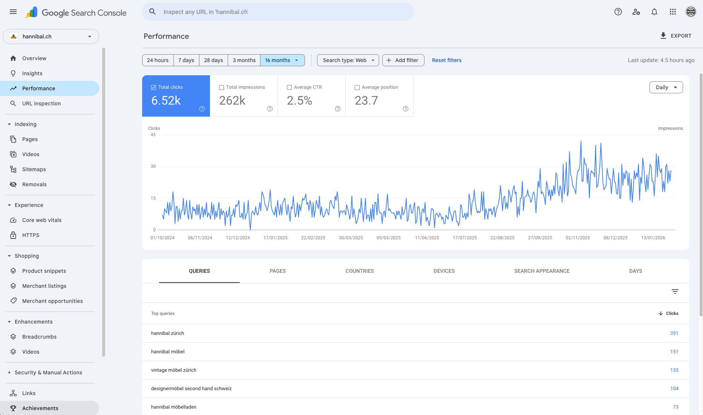Open the Core web vitals report
Viewport: 703px width, 415px height.
(x=41, y=220)
